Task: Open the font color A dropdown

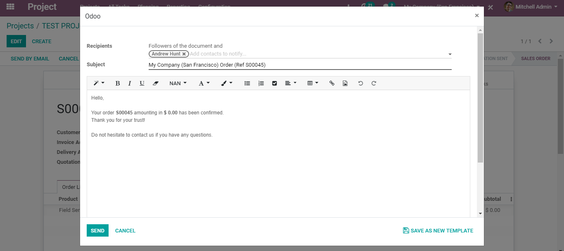Action: [204, 83]
